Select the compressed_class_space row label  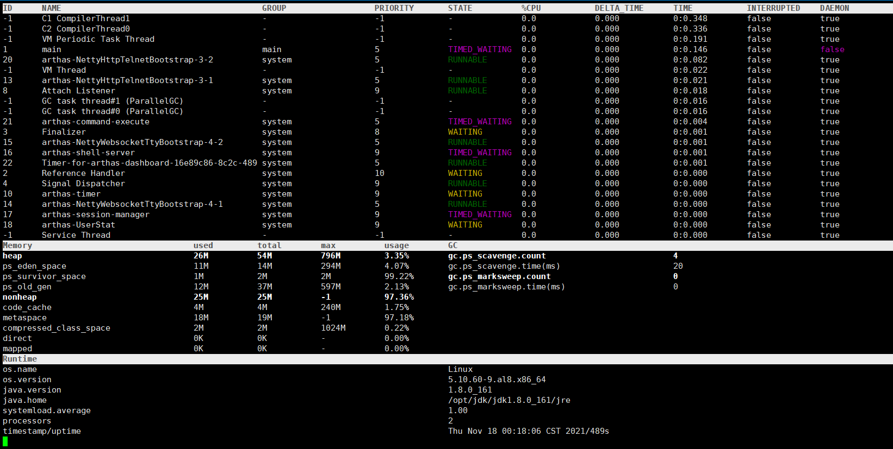tap(57, 328)
